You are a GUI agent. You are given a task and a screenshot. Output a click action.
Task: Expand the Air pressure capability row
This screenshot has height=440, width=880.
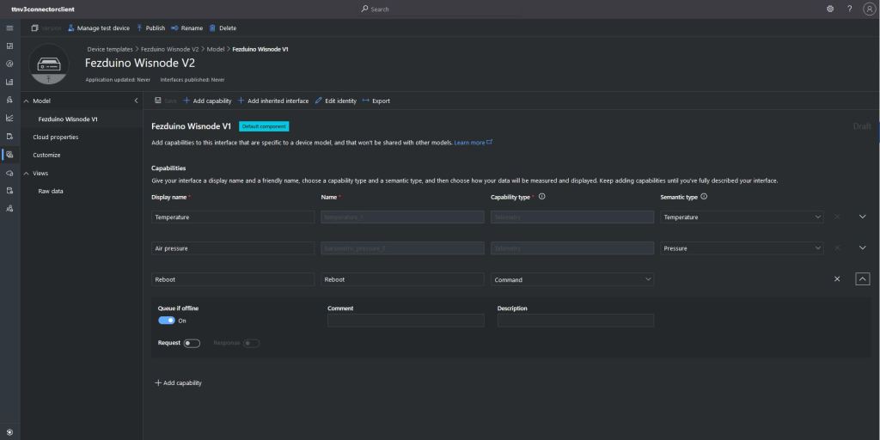point(863,248)
